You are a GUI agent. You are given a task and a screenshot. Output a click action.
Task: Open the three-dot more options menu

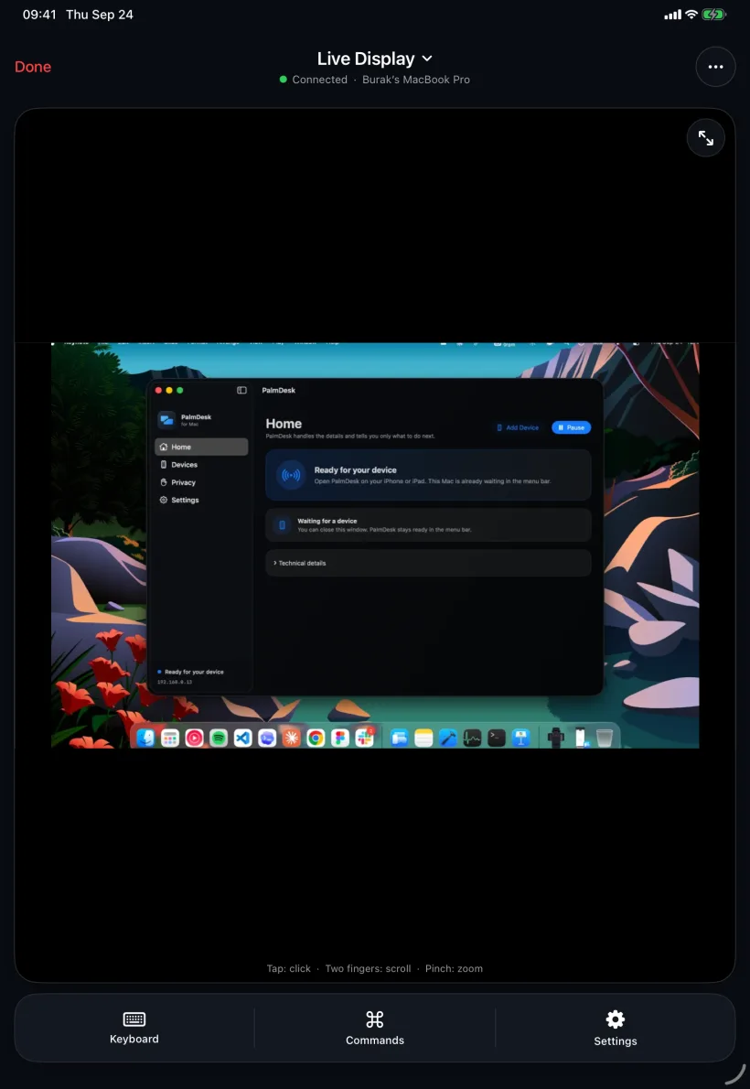[x=715, y=67]
